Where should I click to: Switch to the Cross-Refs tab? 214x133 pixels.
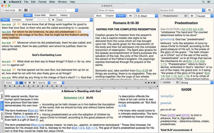pyautogui.click(x=40, y=15)
